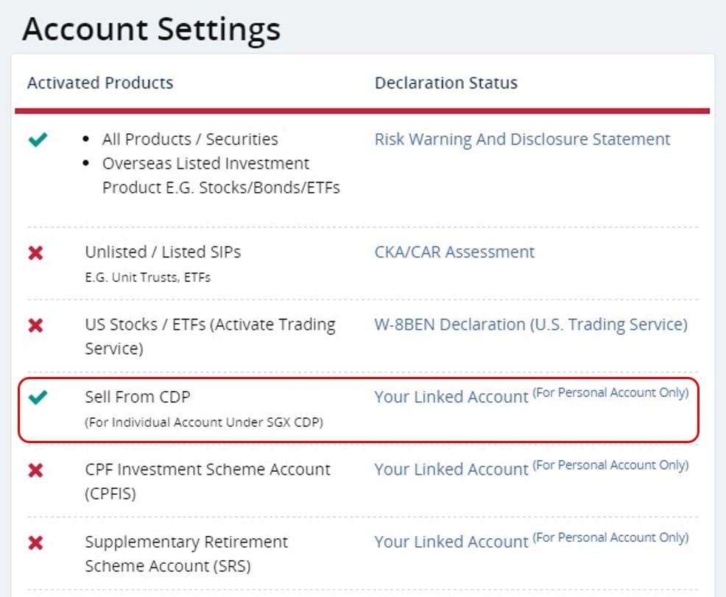This screenshot has width=726, height=597.
Task: Click the green checkmark beside Sell From CDP
Action: pos(38,396)
